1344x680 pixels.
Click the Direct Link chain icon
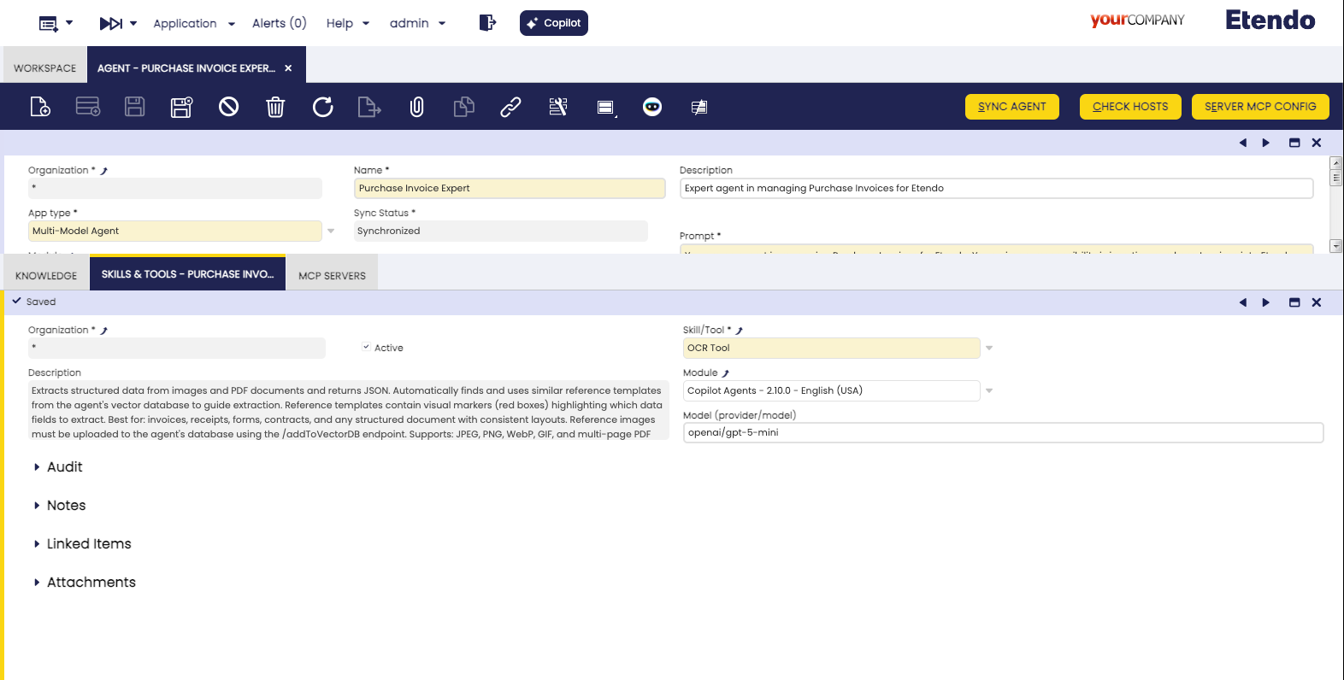510,107
